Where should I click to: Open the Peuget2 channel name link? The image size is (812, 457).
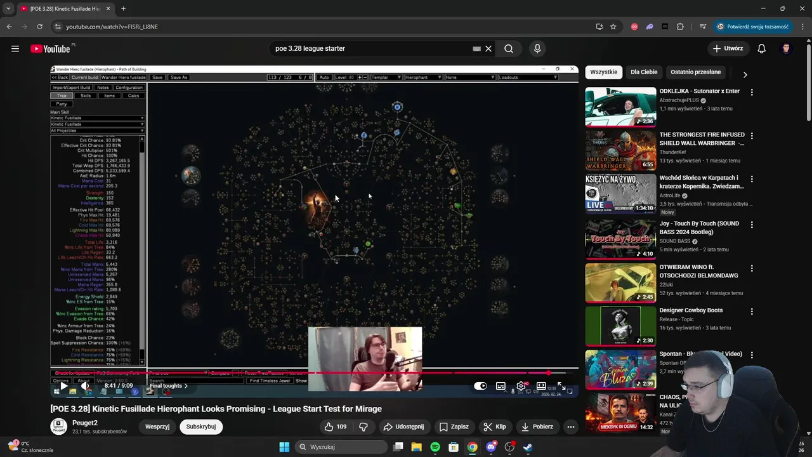[x=85, y=422]
